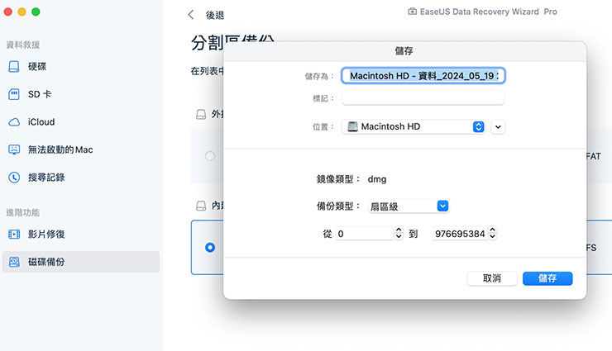Select 磁碟備份 disk backup in sidebar

tap(81, 262)
